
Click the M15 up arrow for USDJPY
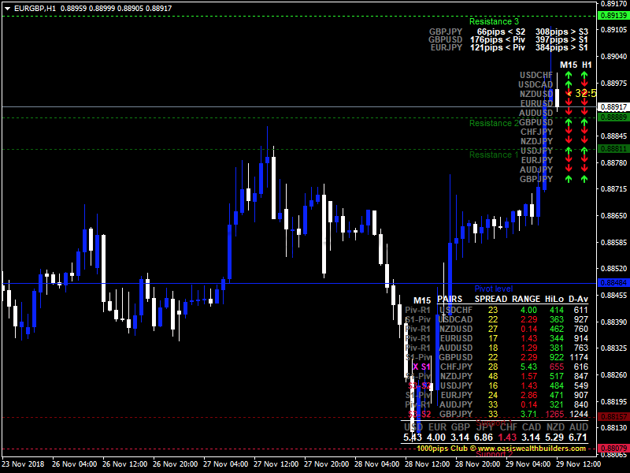point(568,151)
